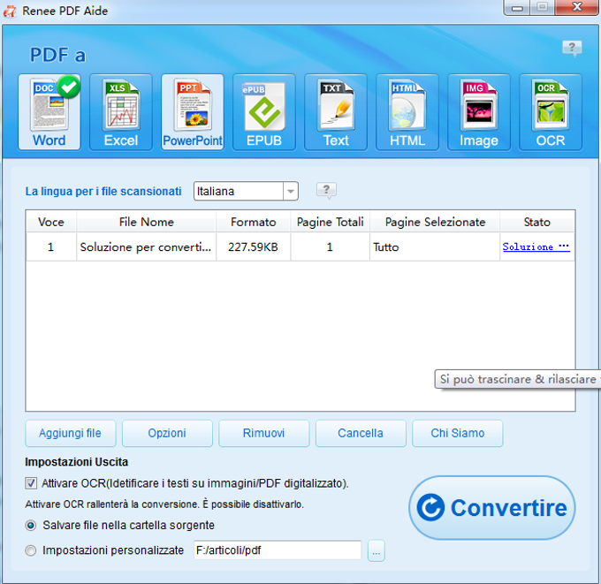Open the Italiana language dropdown
The image size is (601, 584).
[246, 191]
